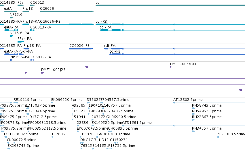Screen dimensions: 245x150
Task: Select protein gatA-PA label
Action: click(x=11, y=51)
